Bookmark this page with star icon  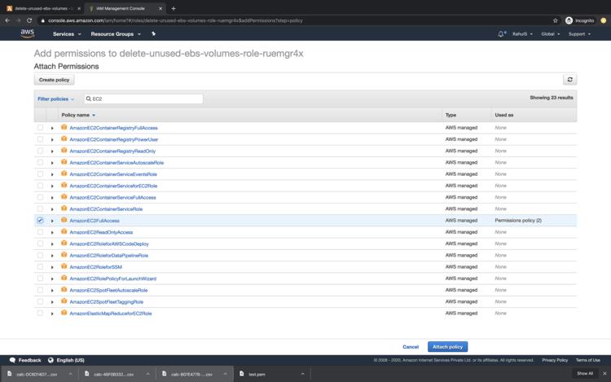(x=556, y=20)
